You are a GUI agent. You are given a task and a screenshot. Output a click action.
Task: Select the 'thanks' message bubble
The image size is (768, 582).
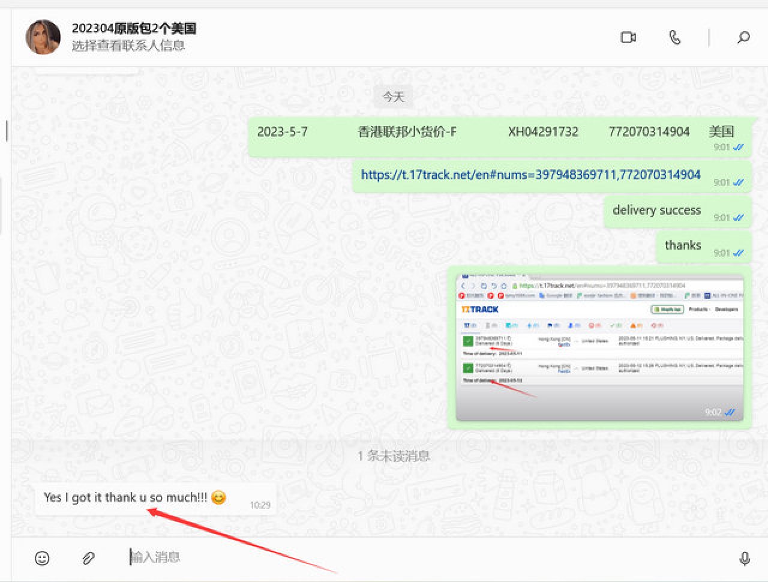[682, 245]
